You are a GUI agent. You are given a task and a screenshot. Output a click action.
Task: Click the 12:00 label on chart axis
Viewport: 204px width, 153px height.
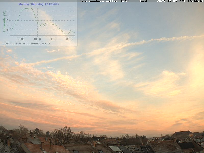[21, 39]
